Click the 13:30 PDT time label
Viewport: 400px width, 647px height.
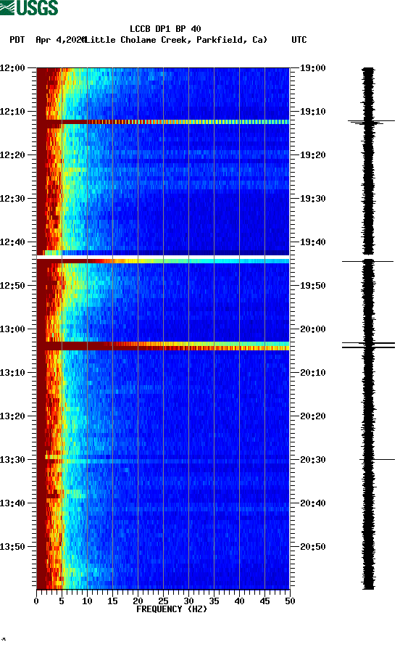click(12, 460)
